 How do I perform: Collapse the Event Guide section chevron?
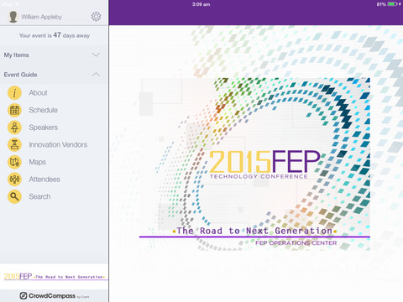pyautogui.click(x=96, y=75)
